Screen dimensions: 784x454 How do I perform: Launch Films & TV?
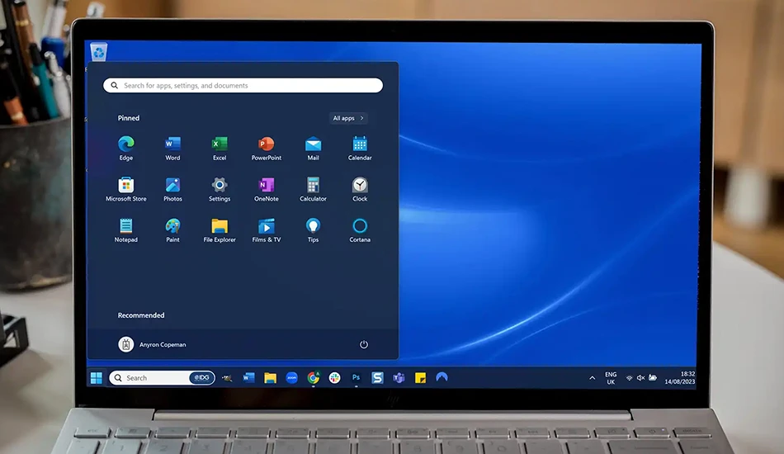coord(266,230)
